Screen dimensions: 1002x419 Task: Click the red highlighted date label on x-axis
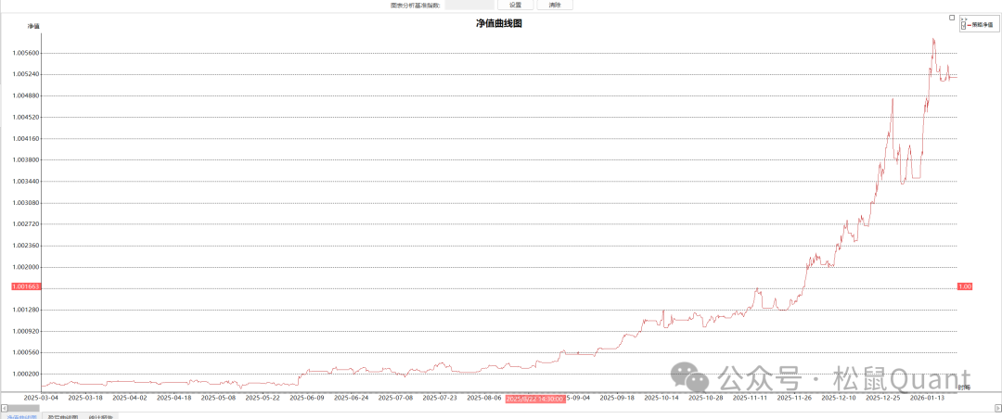(x=535, y=397)
